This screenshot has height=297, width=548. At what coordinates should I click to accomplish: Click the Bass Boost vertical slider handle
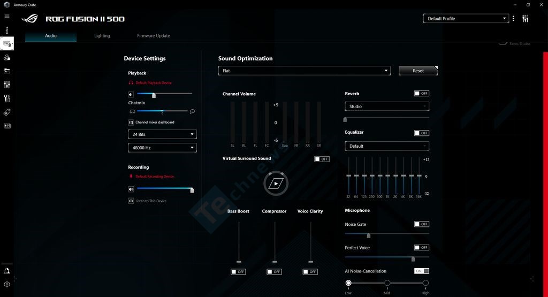click(x=239, y=262)
